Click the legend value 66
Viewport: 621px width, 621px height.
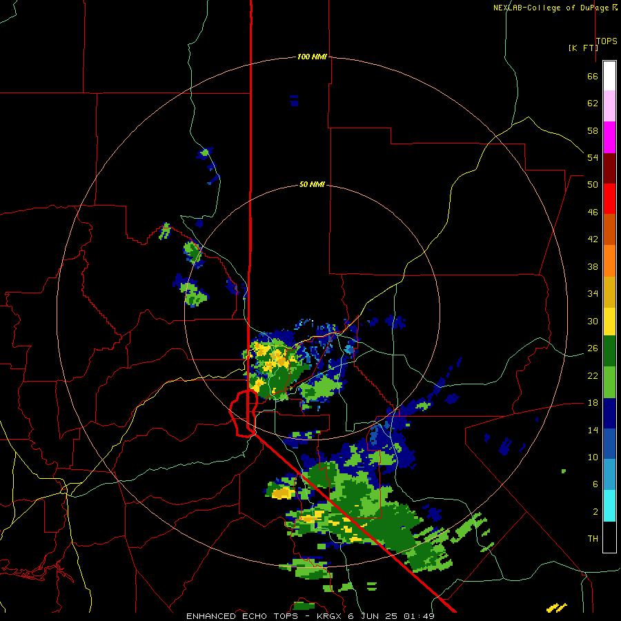coord(593,77)
